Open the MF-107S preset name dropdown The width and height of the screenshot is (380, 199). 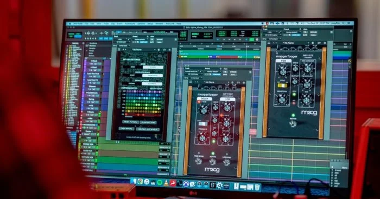289,43
